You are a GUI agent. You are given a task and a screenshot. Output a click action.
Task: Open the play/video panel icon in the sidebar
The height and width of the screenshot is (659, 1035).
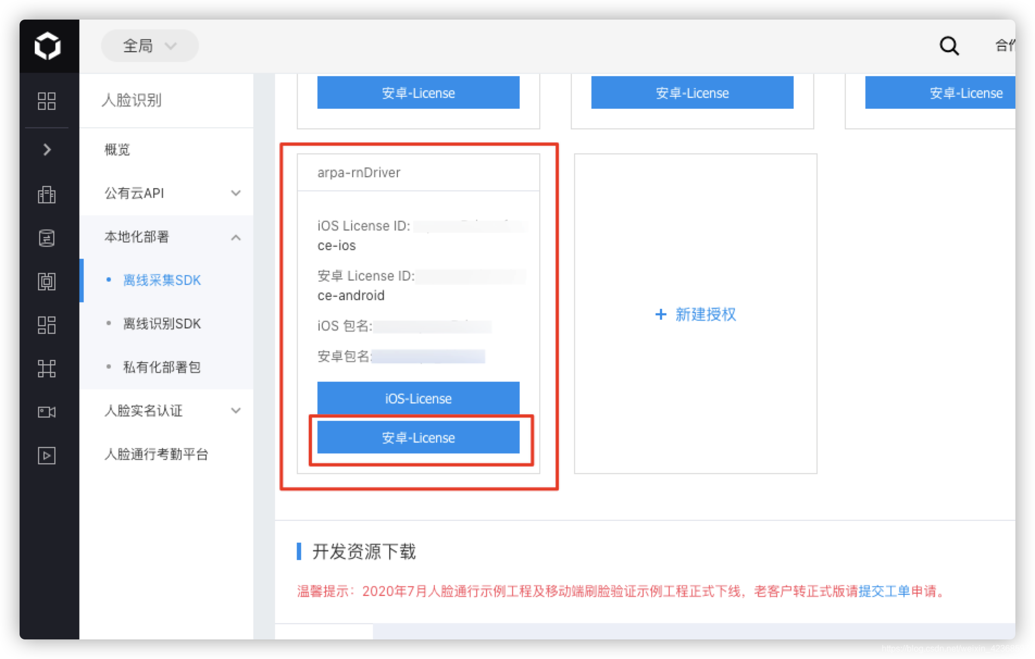[x=48, y=456]
